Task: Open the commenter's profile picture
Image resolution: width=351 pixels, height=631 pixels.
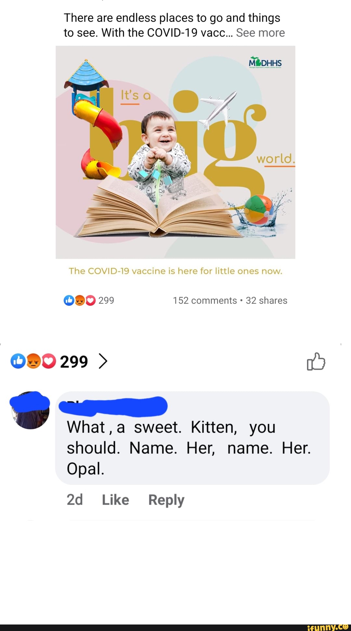Action: pyautogui.click(x=30, y=410)
